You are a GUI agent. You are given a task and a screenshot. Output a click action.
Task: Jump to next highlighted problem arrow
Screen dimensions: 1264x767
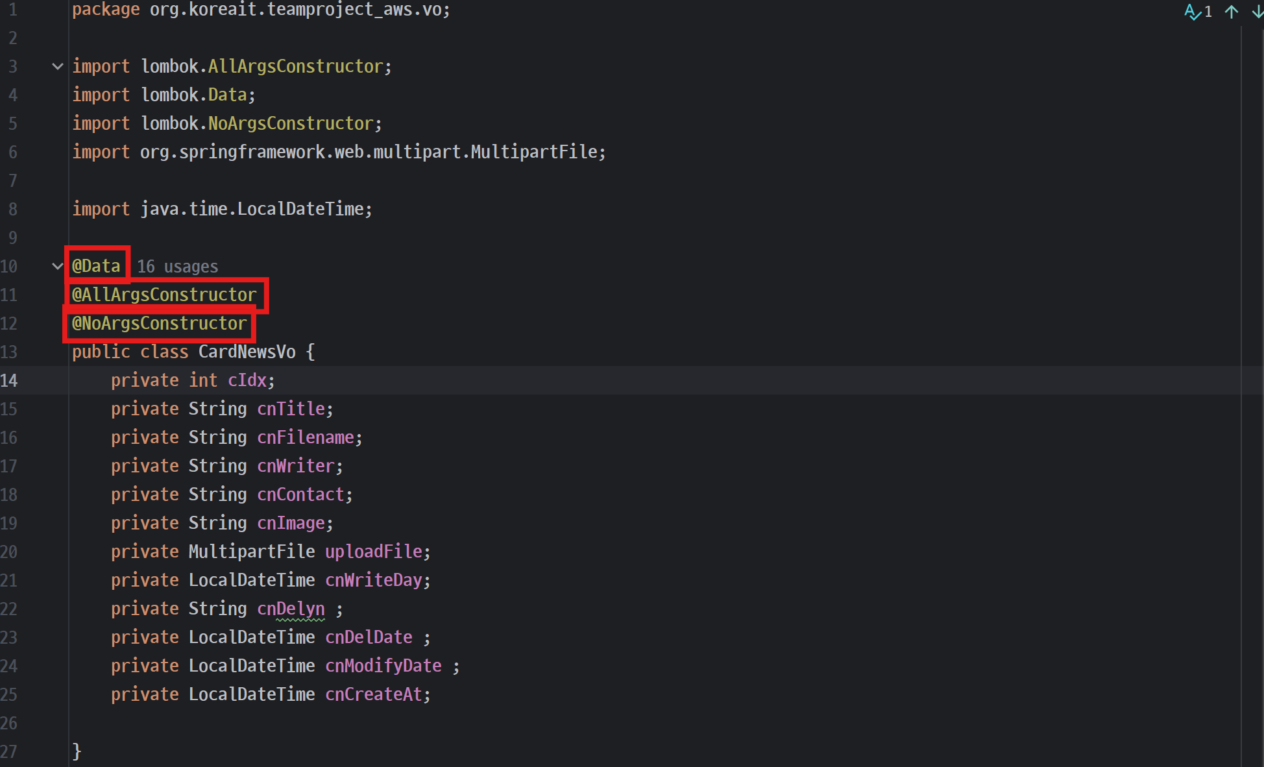pyautogui.click(x=1257, y=12)
